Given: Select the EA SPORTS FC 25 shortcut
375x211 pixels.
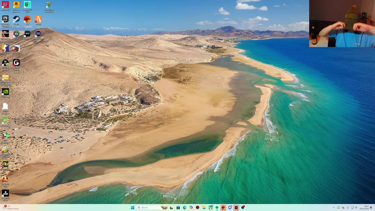Looking at the screenshot, I should coord(5,195).
